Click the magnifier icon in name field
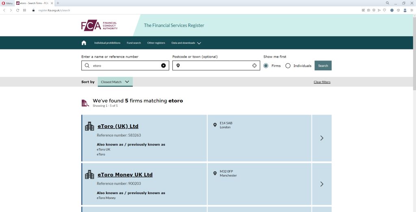416x212 pixels. pos(87,65)
